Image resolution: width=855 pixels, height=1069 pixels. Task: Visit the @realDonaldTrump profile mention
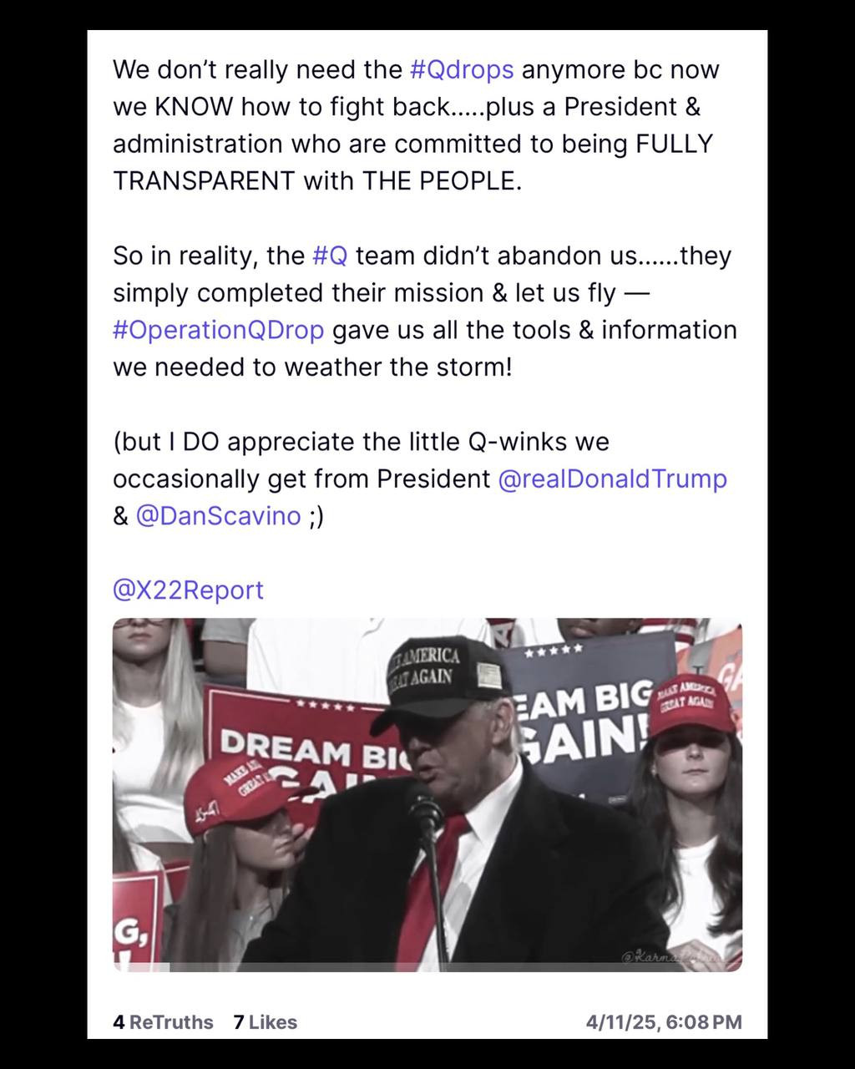[x=612, y=479]
